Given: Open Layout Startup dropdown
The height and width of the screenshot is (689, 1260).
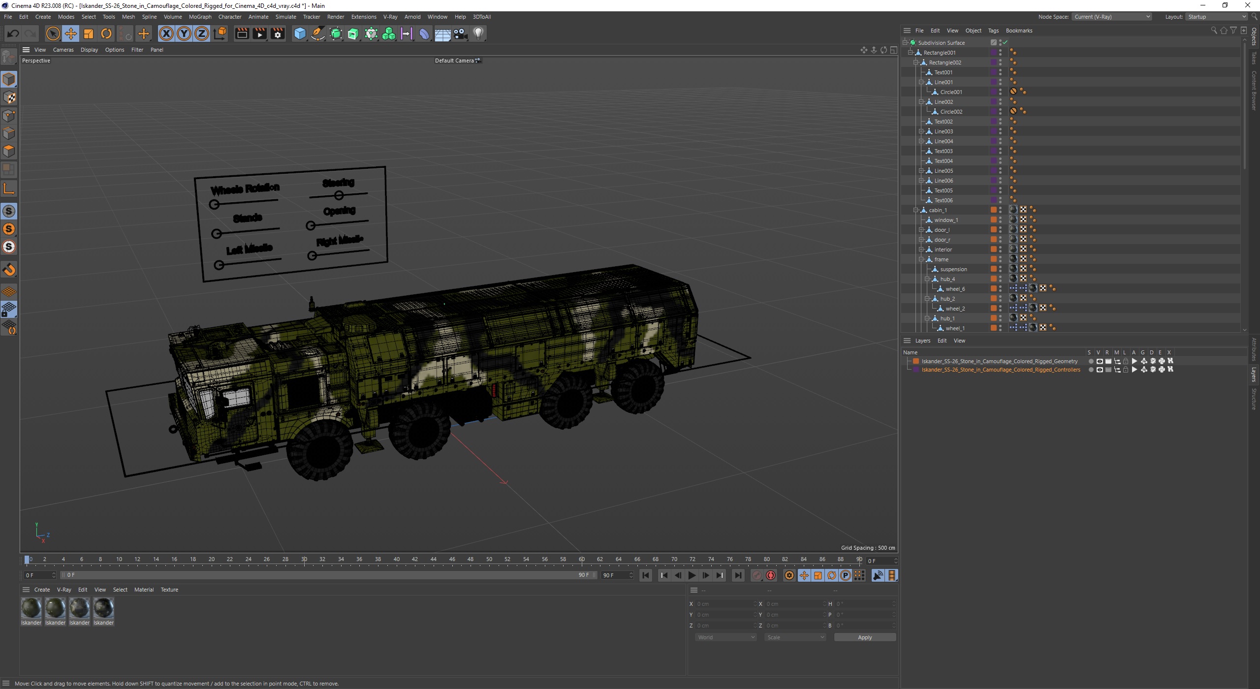Looking at the screenshot, I should tap(1217, 17).
